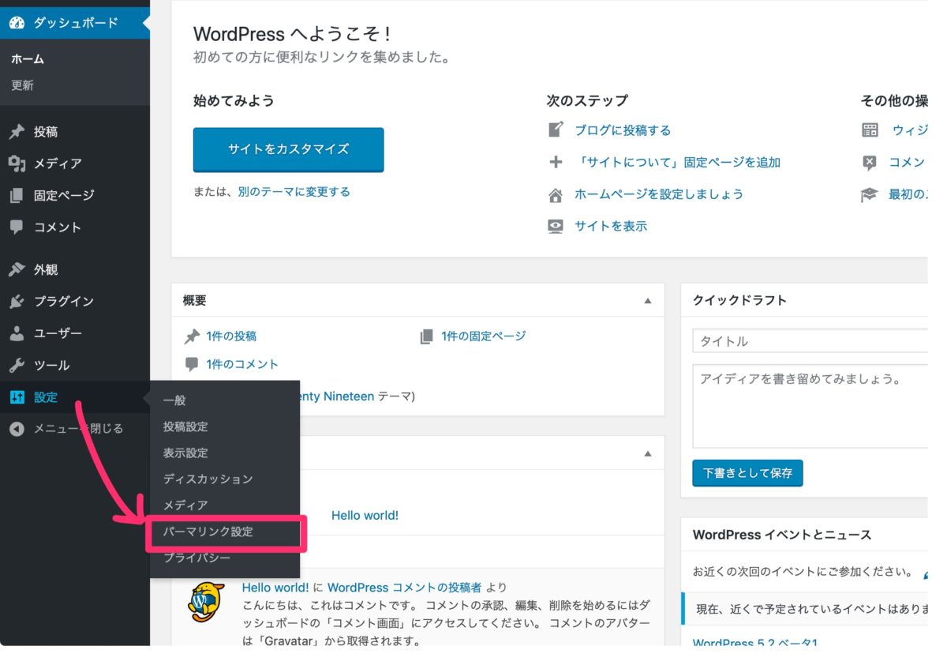Click 下書きとして保存 button
The height and width of the screenshot is (665, 947).
pyautogui.click(x=747, y=473)
